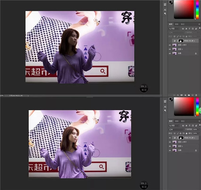
Task: Click the new adjustment layer icon in upper panel
Action: pyautogui.click(x=185, y=95)
